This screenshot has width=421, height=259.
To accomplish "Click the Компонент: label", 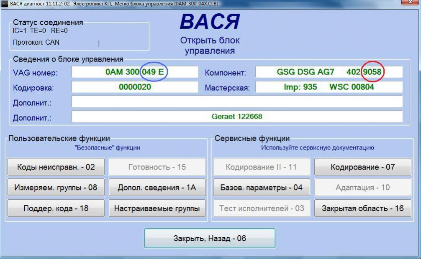I will pos(225,73).
